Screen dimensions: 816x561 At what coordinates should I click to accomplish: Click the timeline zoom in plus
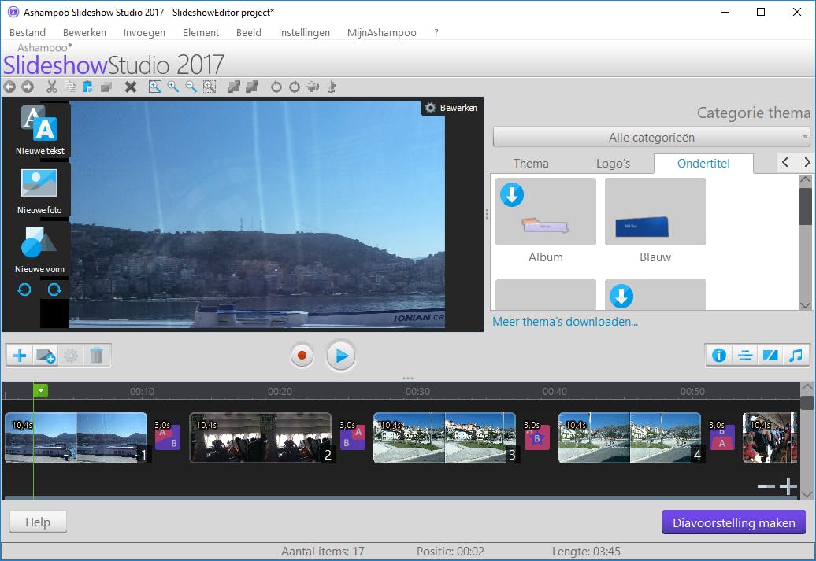788,486
